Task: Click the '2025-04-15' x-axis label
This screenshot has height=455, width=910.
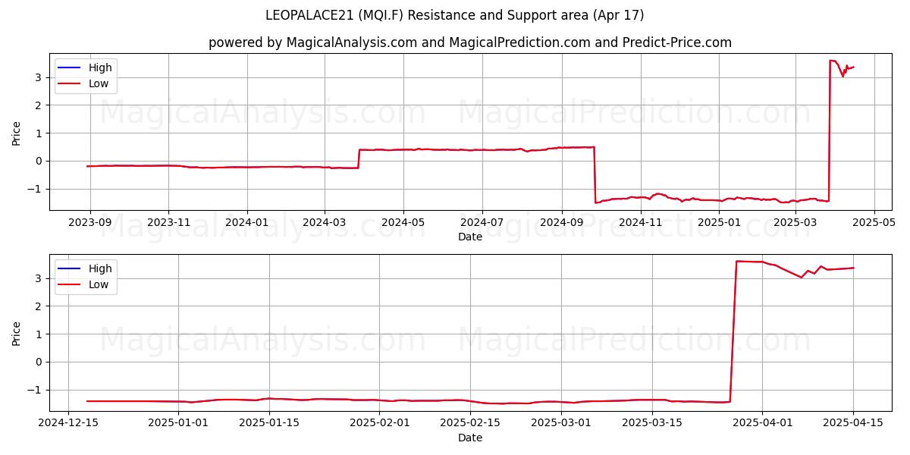Action: click(x=853, y=424)
